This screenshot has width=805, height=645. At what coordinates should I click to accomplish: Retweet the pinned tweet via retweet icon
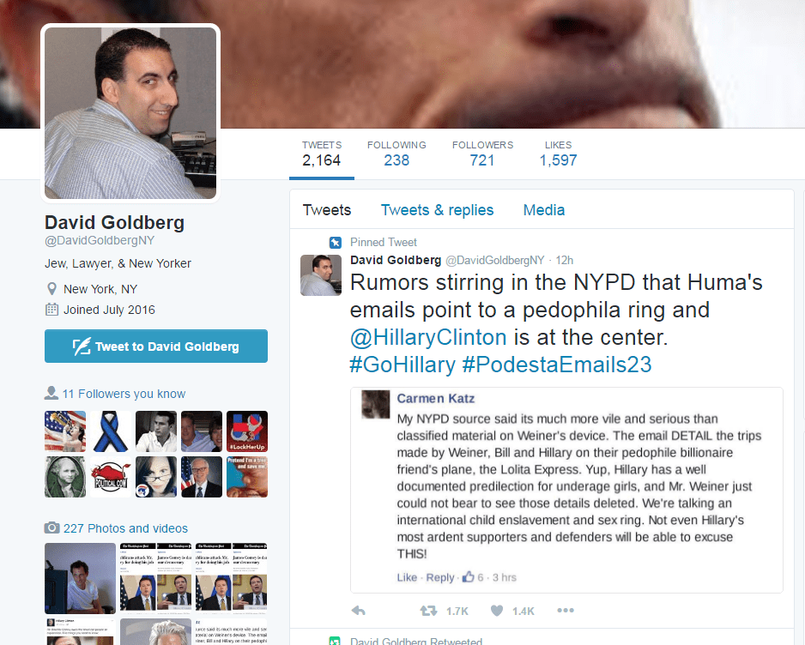[x=428, y=611]
